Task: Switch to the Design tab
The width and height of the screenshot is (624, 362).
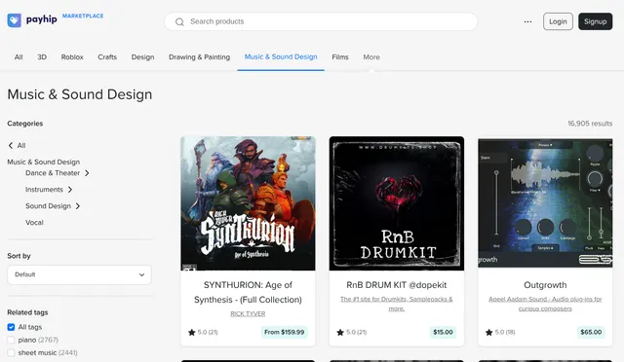Action: pos(143,57)
